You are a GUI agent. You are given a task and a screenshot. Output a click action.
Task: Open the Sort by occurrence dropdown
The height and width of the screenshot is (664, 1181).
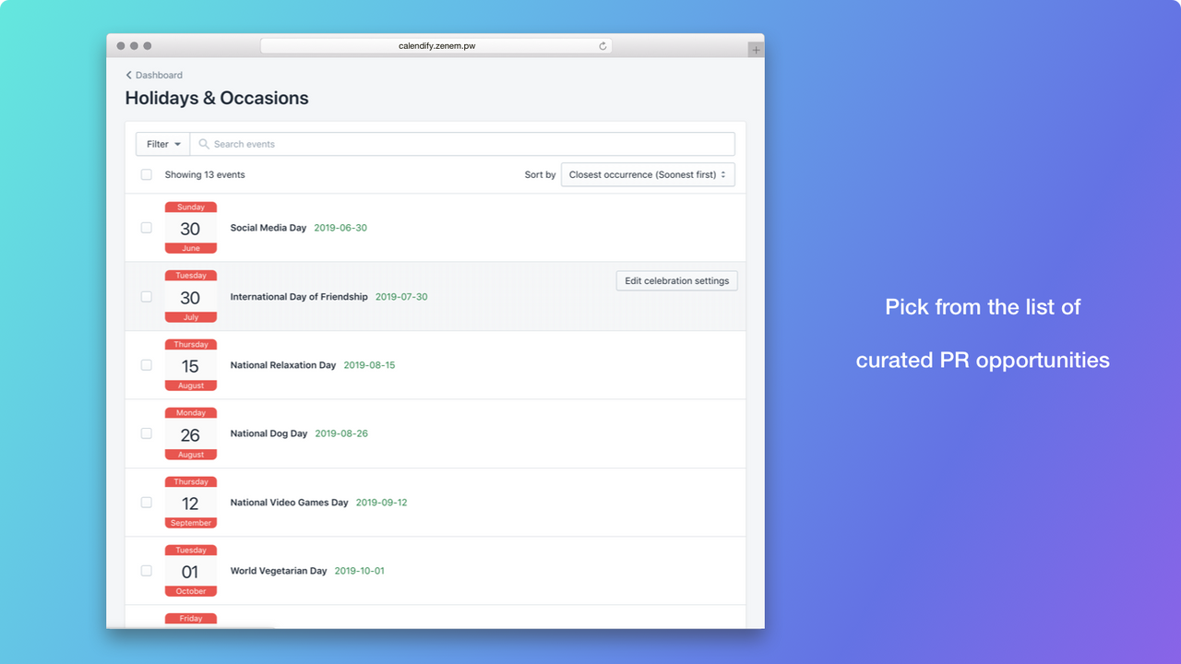pos(647,174)
